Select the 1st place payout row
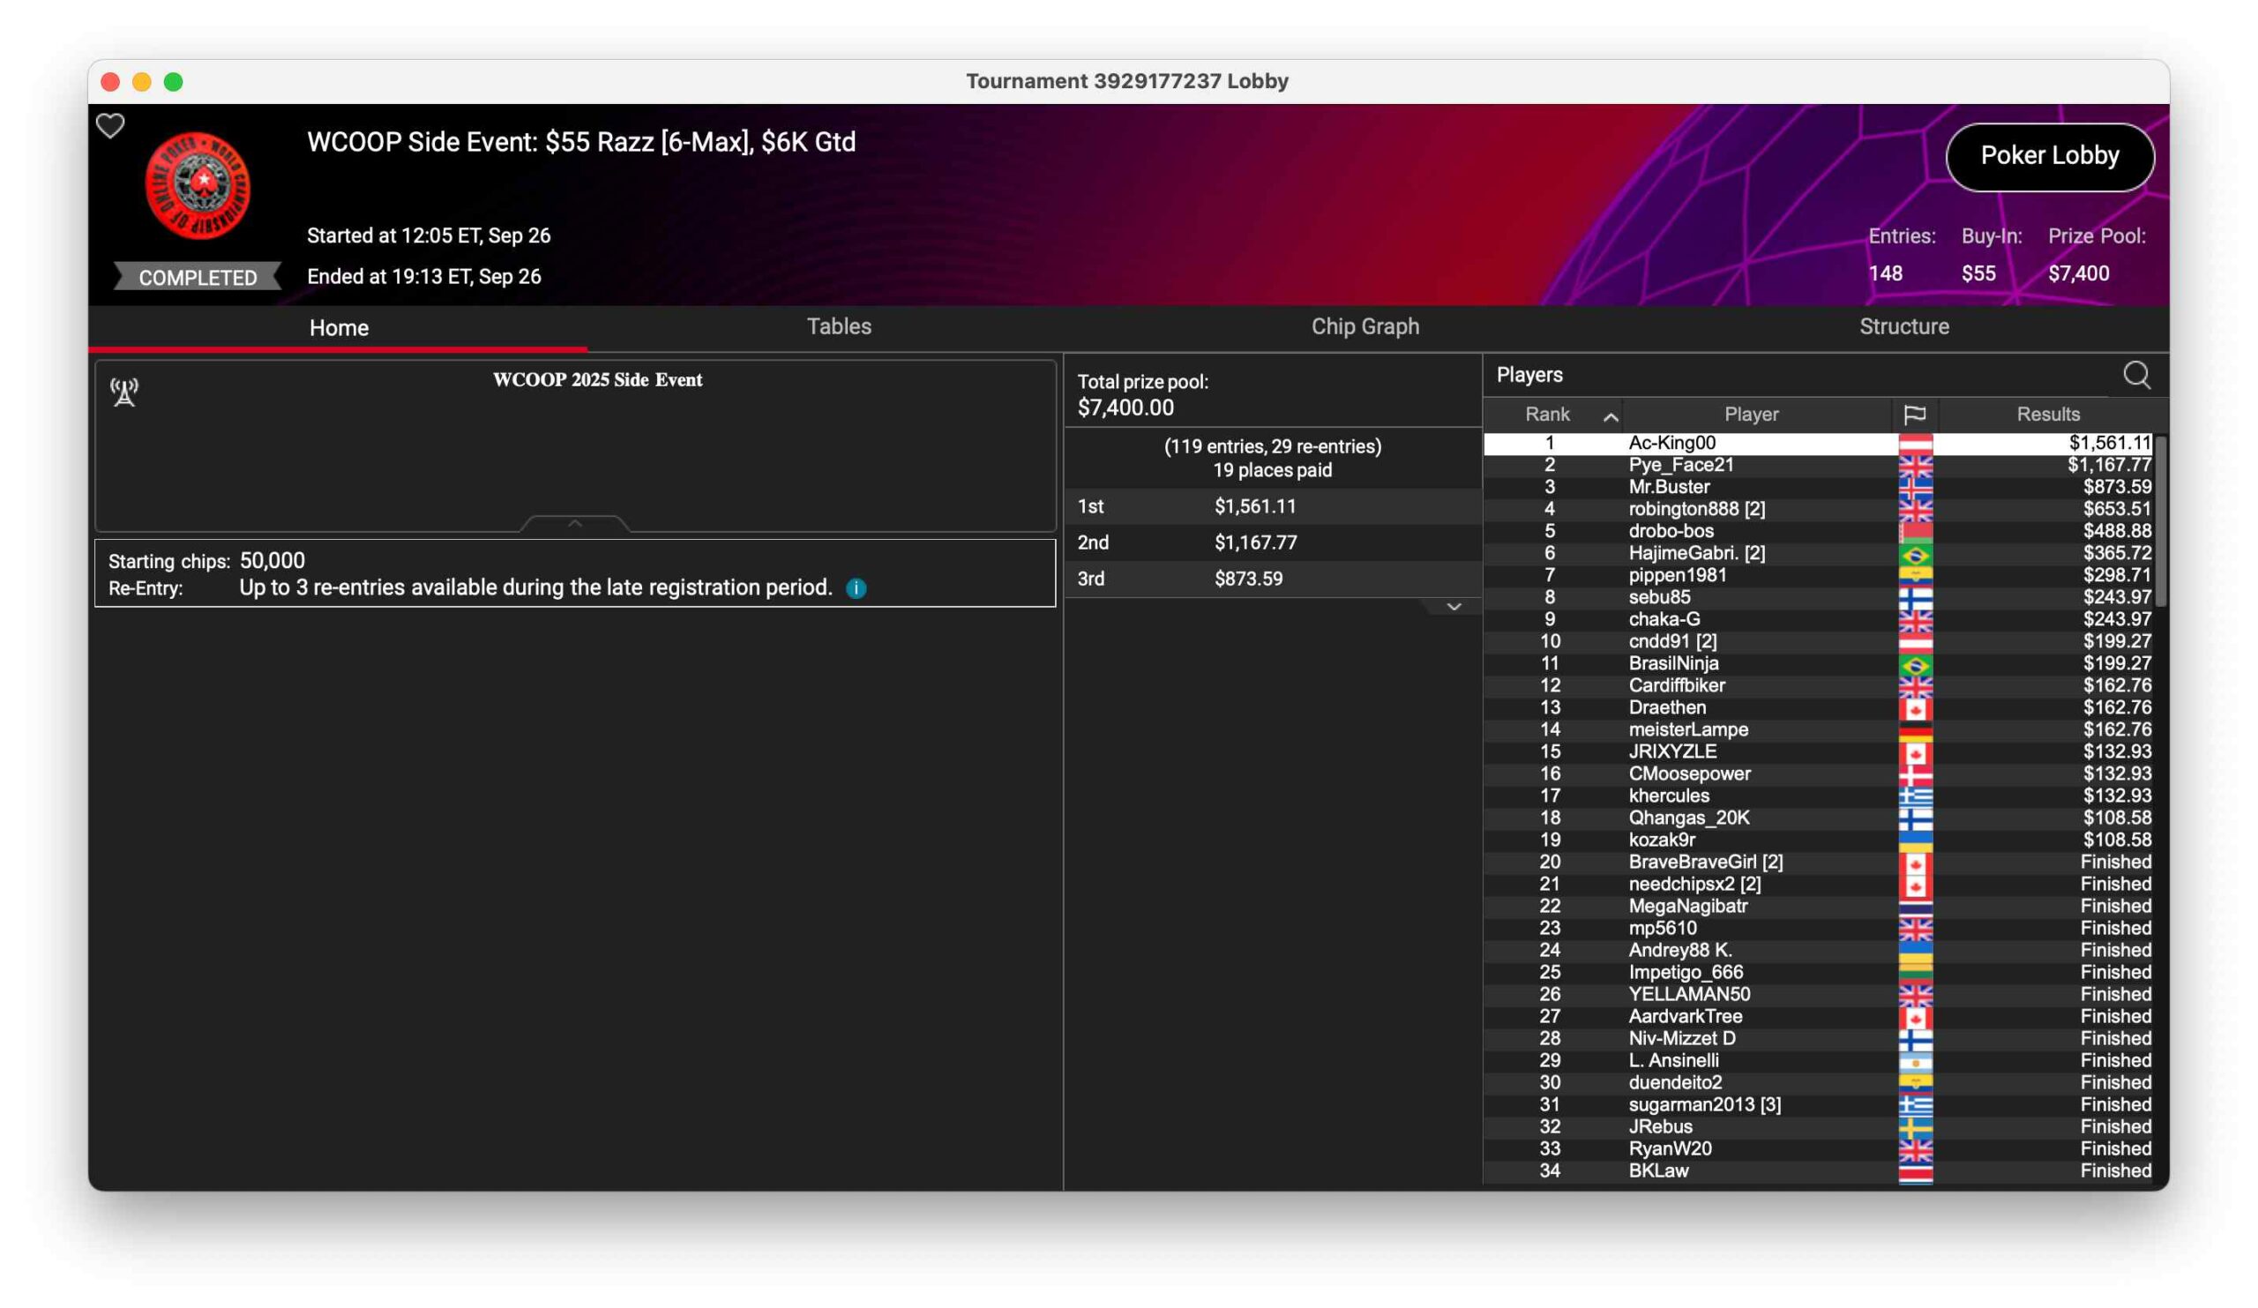 [1272, 506]
